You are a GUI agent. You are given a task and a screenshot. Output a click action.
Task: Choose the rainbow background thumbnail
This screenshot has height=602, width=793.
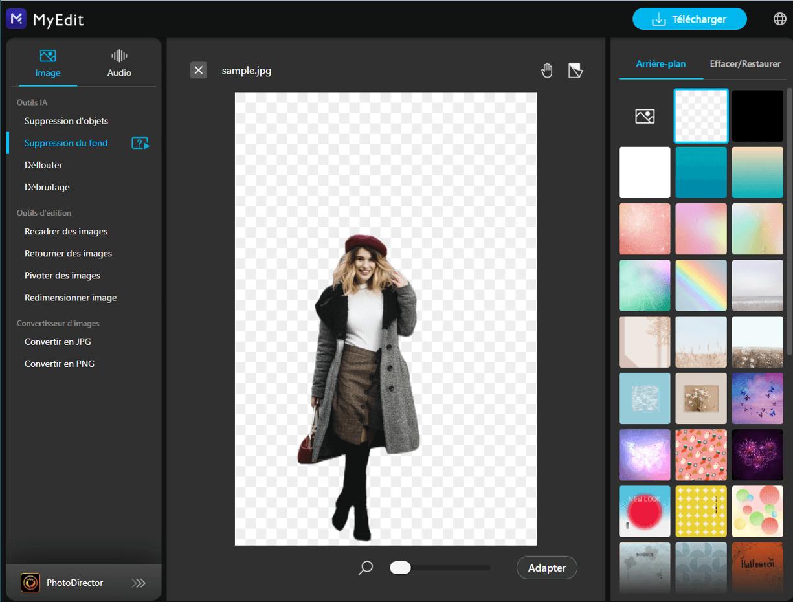[x=701, y=285]
